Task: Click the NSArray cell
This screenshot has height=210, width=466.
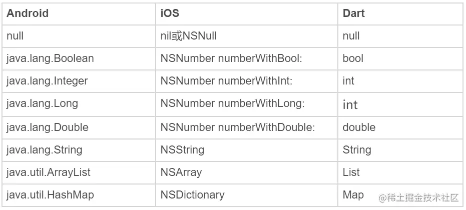Action: point(181,172)
